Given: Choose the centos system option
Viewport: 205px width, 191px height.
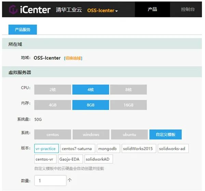Looking at the screenshot, I should tap(53, 134).
